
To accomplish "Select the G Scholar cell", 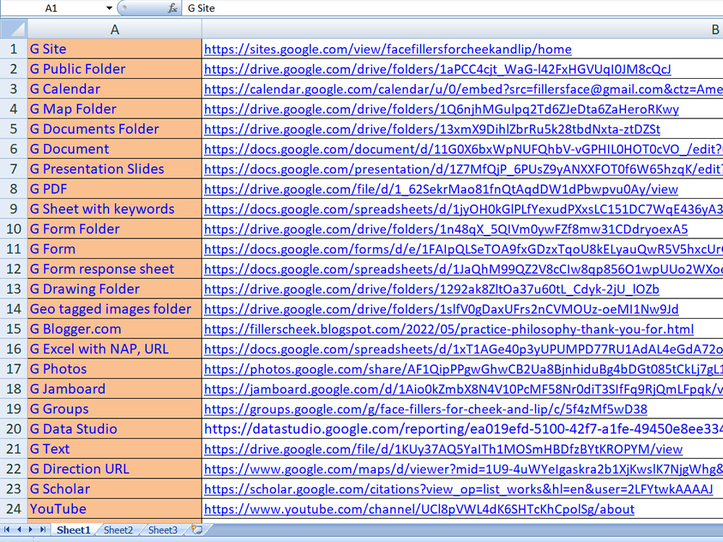I will 115,489.
